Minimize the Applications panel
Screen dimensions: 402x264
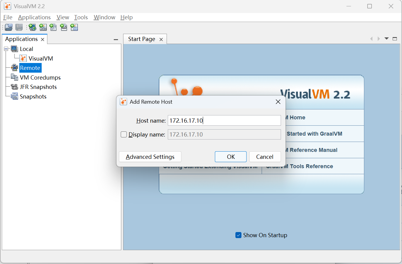[x=116, y=40]
